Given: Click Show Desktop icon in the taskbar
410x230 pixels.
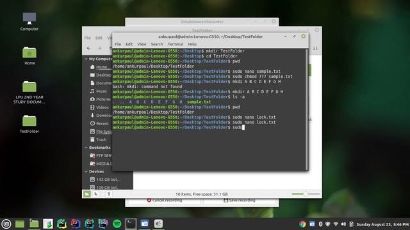Looking at the screenshot, I should pos(20,224).
